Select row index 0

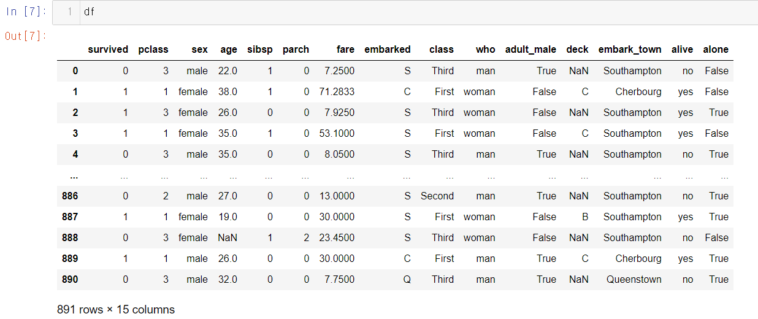click(75, 71)
